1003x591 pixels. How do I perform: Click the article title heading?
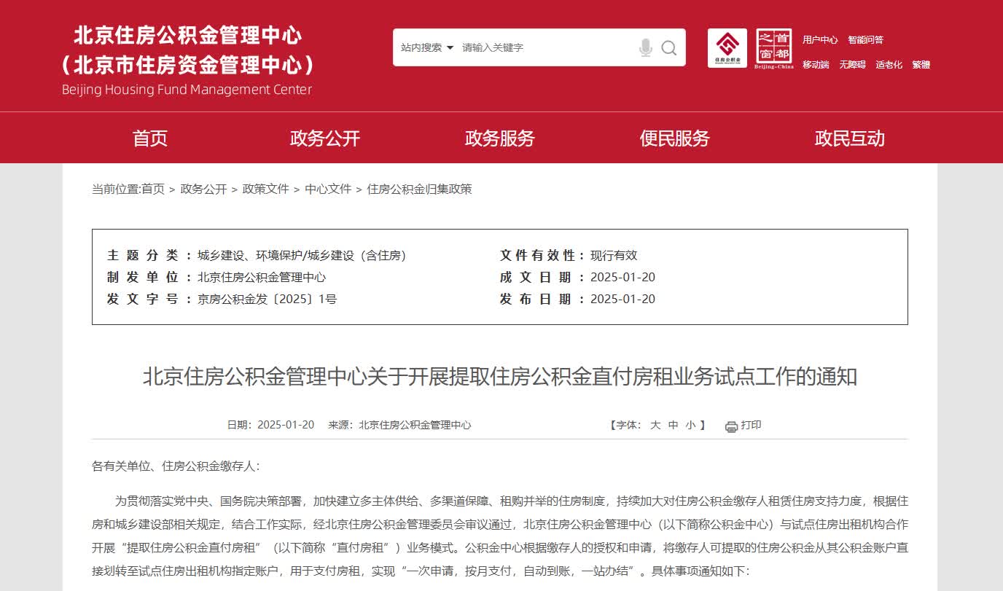coord(500,377)
